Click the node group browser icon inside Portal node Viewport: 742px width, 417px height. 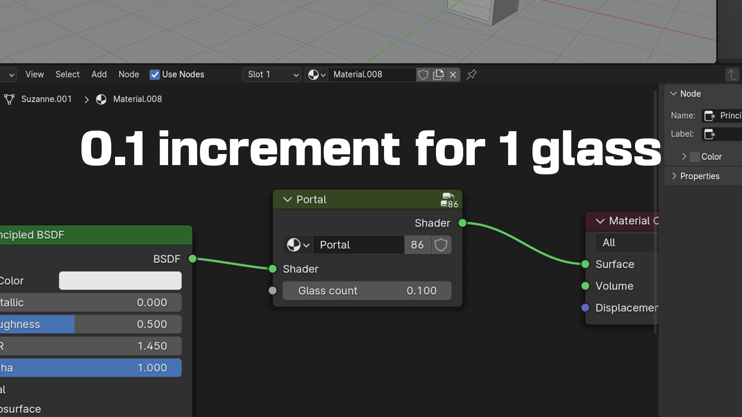[x=297, y=245]
